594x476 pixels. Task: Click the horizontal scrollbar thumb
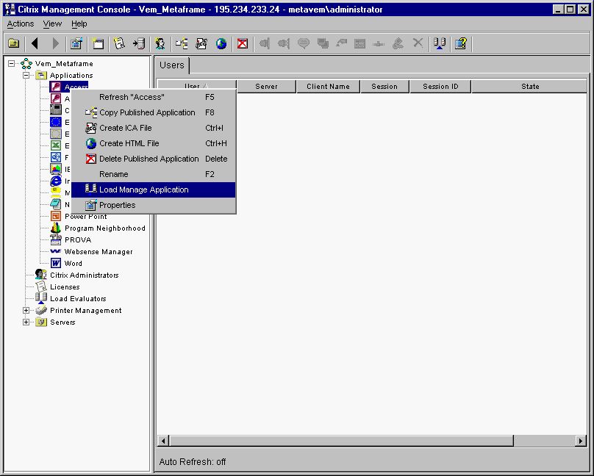tap(341, 441)
